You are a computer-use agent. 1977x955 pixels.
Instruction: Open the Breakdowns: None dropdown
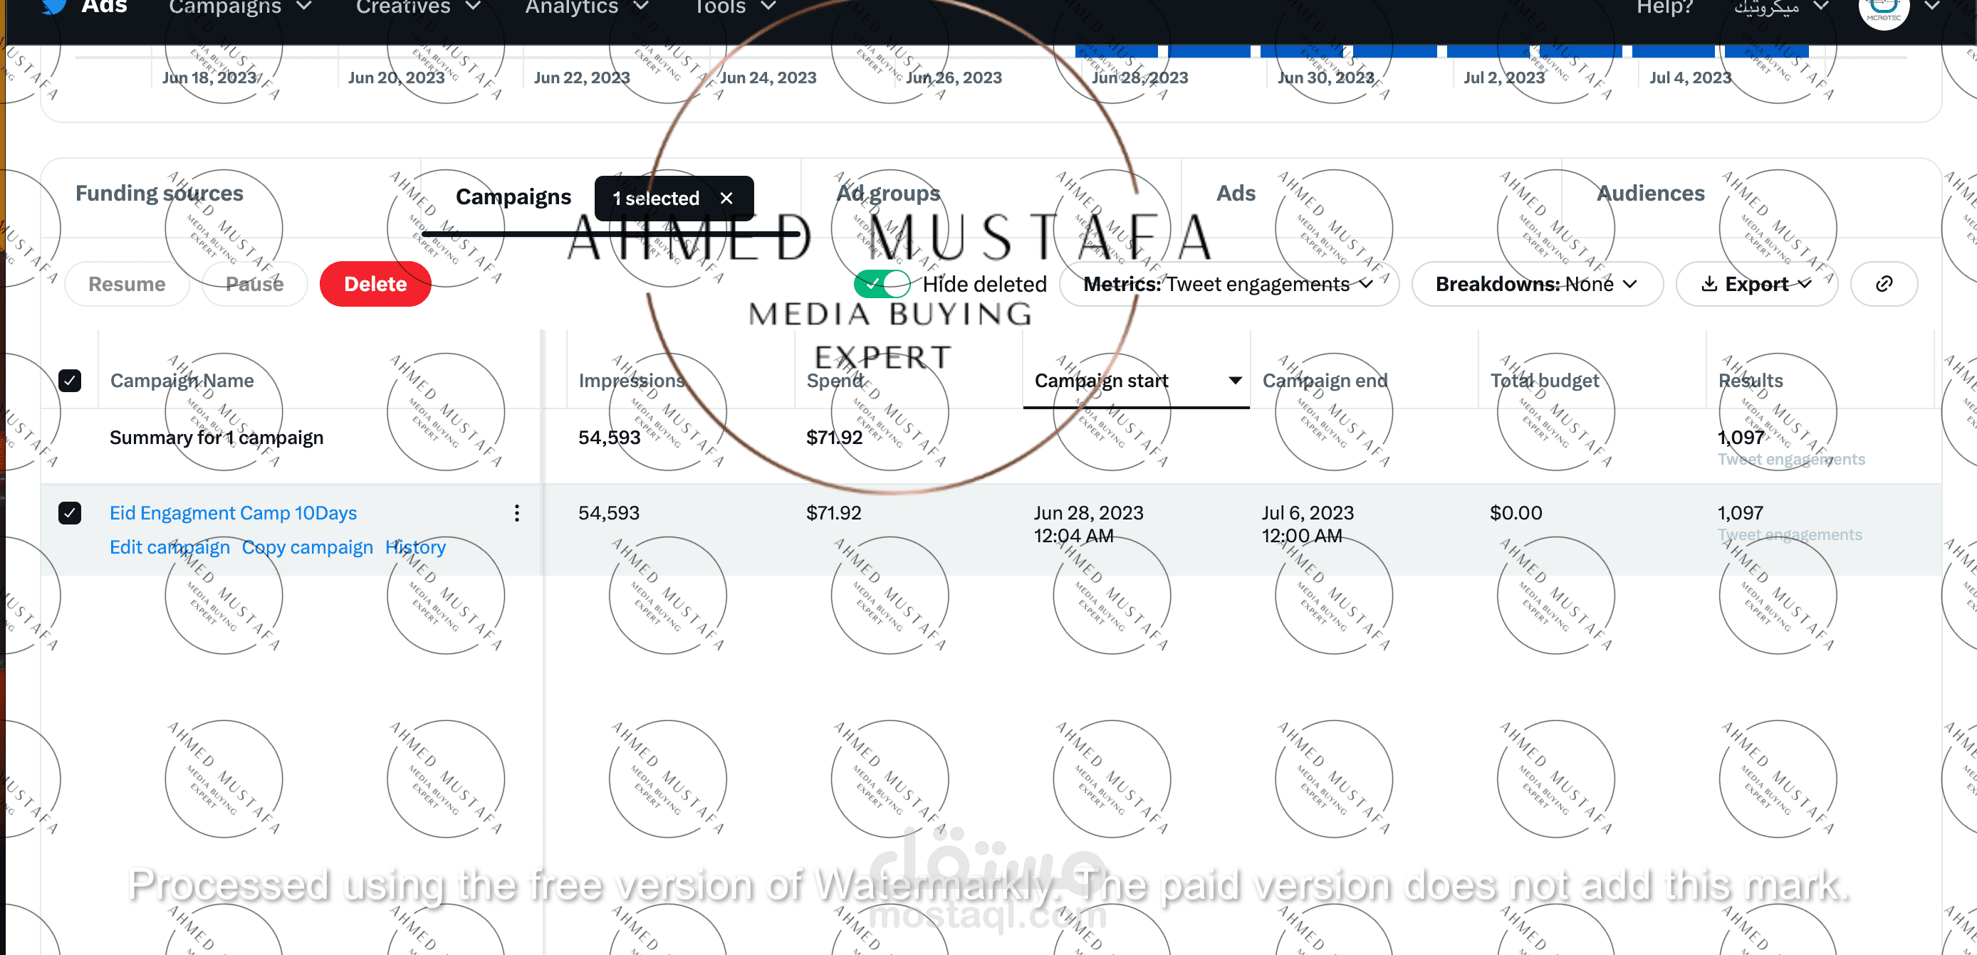pos(1538,284)
